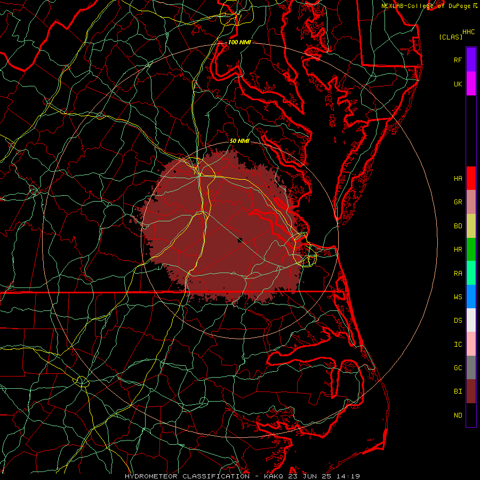This screenshot has width=480, height=480.
Task: Click the '50 NMI' range ring label
Action: (x=239, y=141)
